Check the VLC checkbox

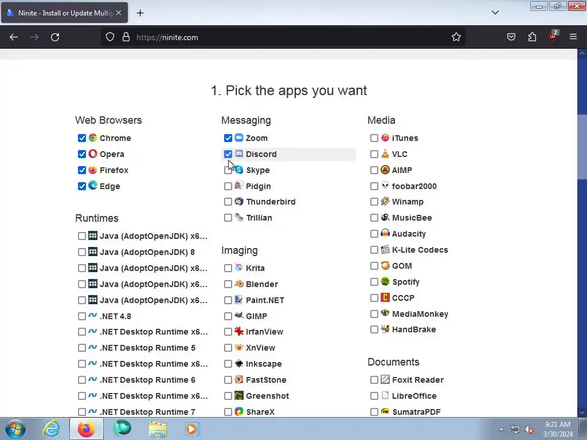click(374, 154)
